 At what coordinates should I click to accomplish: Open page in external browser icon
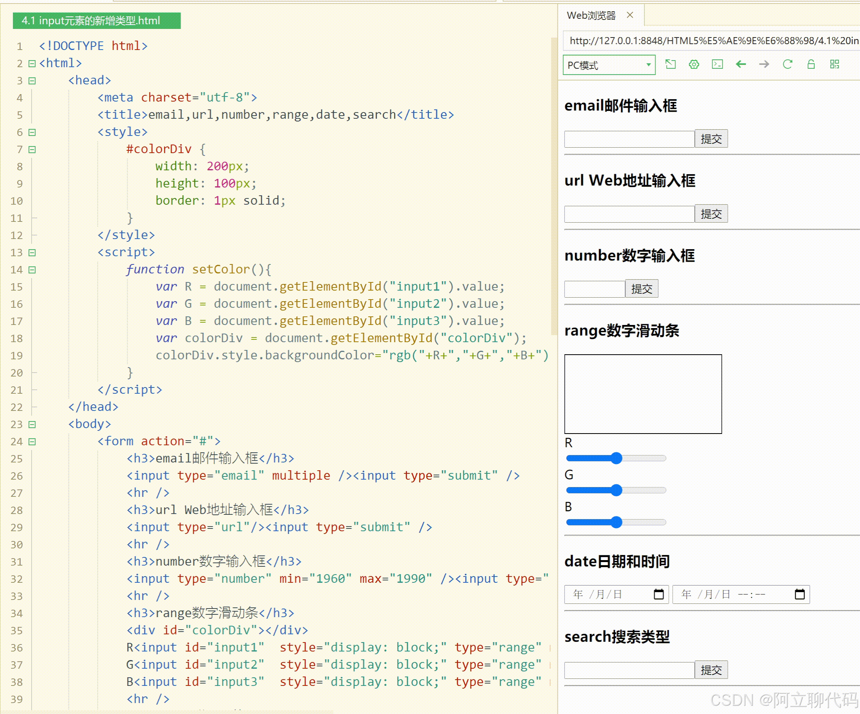tap(670, 64)
